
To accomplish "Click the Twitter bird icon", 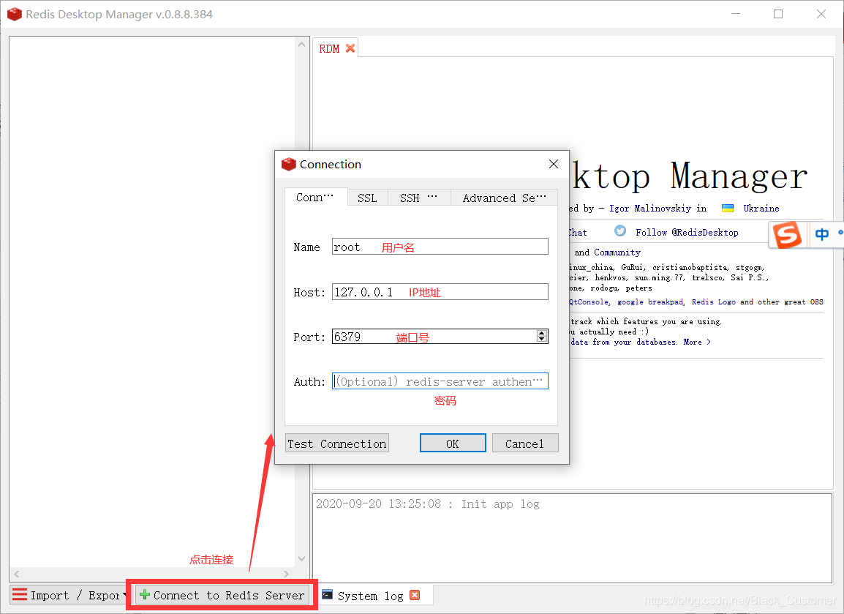I will pos(620,231).
